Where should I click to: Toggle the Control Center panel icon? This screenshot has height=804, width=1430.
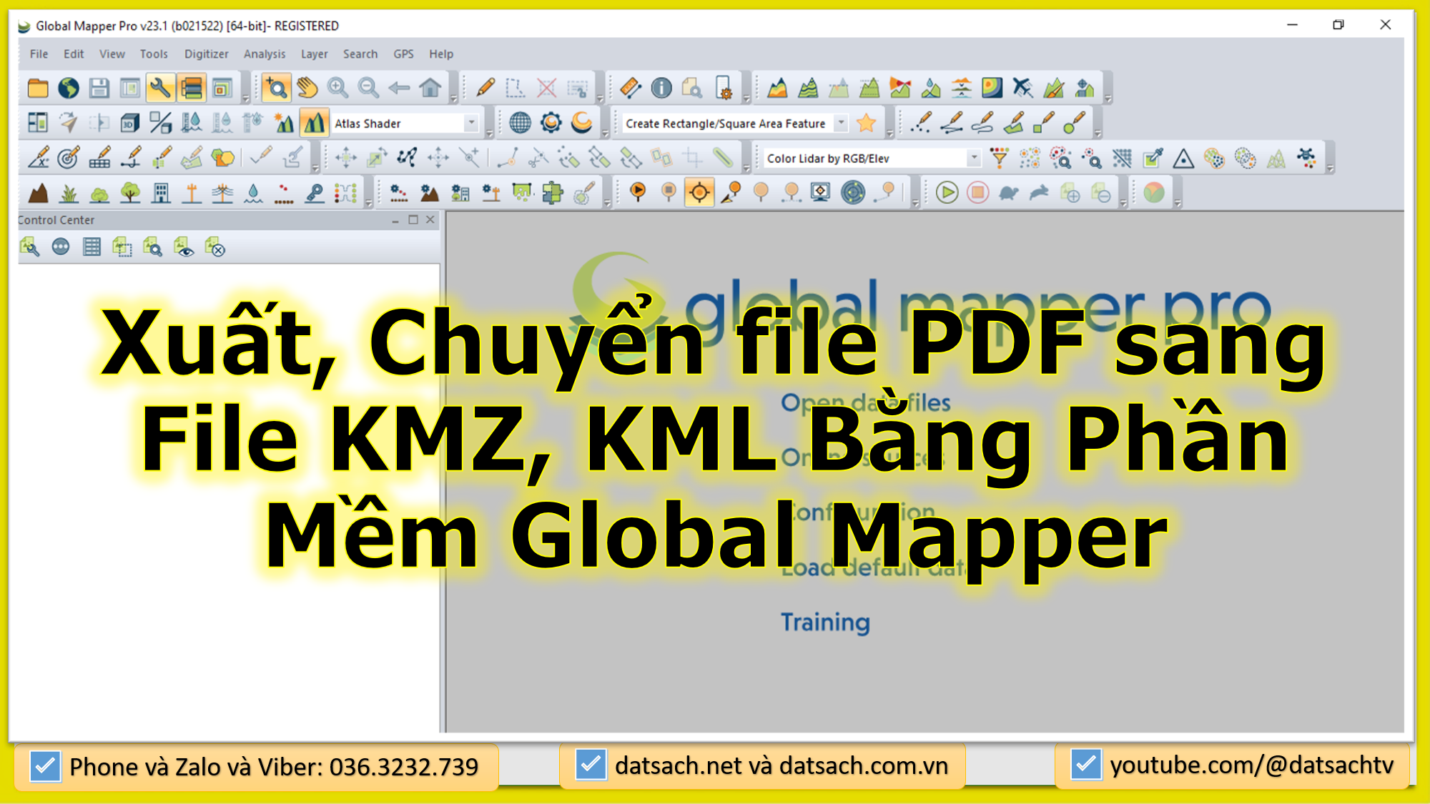click(x=37, y=122)
